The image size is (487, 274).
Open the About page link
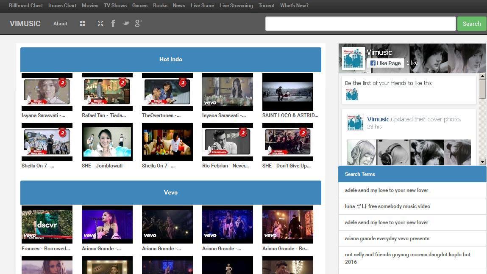pos(60,24)
